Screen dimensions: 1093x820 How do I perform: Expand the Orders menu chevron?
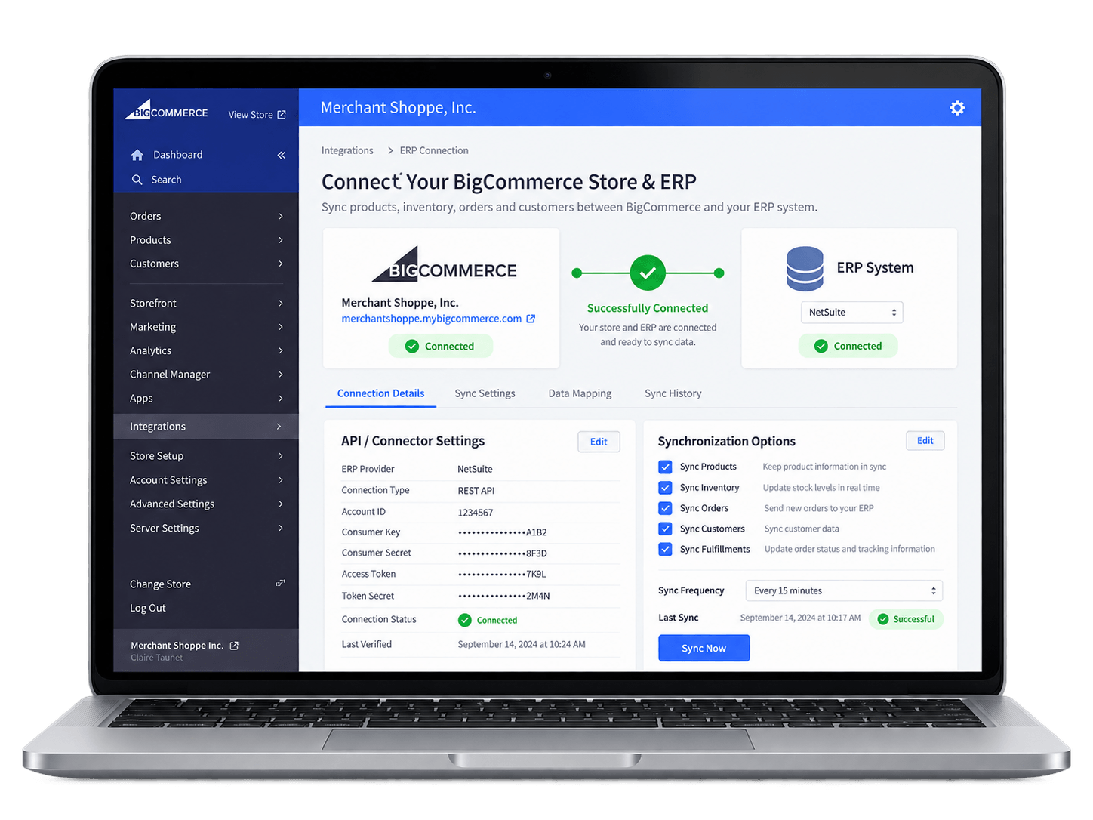[281, 217]
